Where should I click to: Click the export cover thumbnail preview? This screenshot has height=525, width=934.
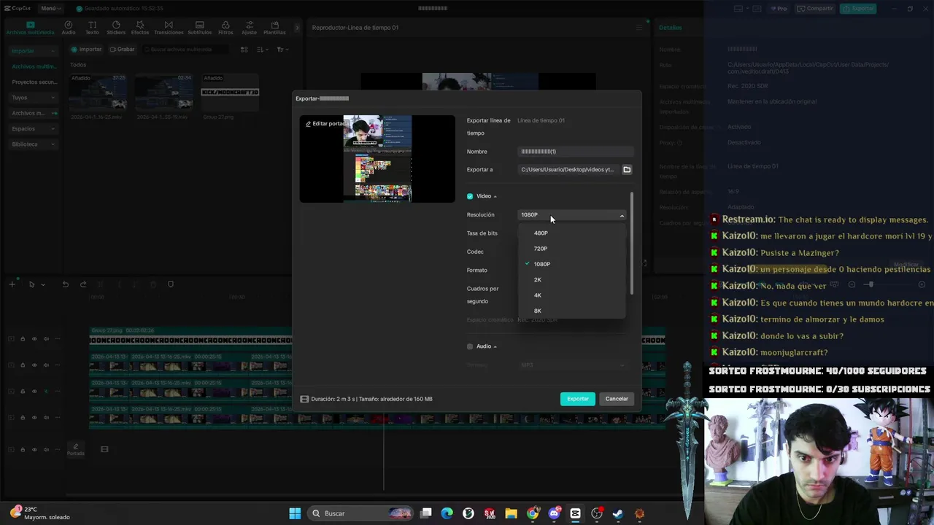(x=377, y=159)
